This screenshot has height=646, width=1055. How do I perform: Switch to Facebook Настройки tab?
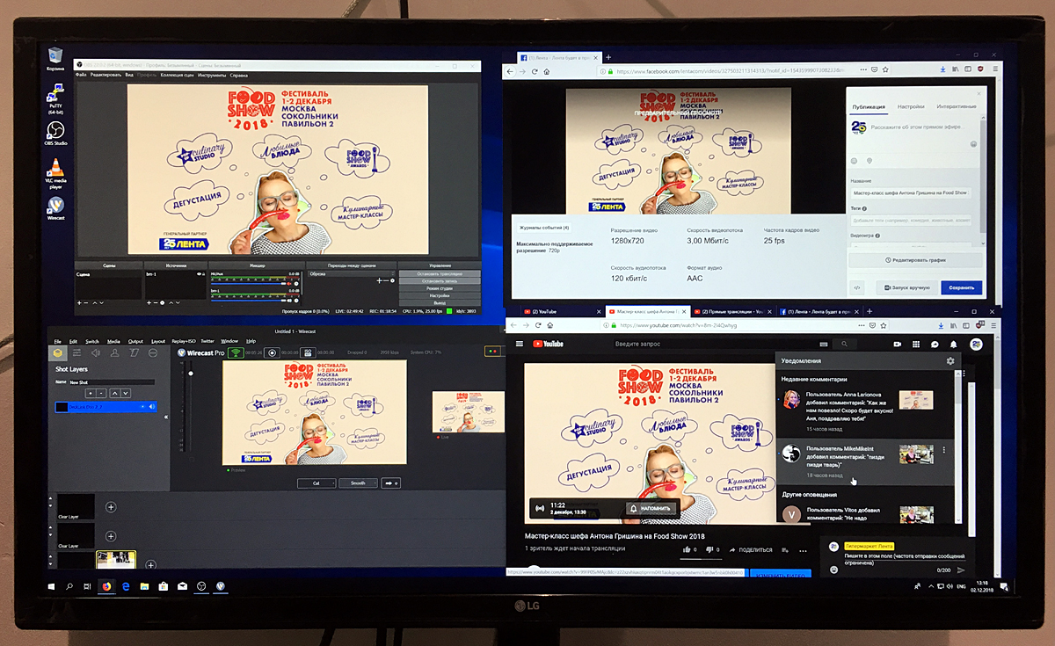911,106
